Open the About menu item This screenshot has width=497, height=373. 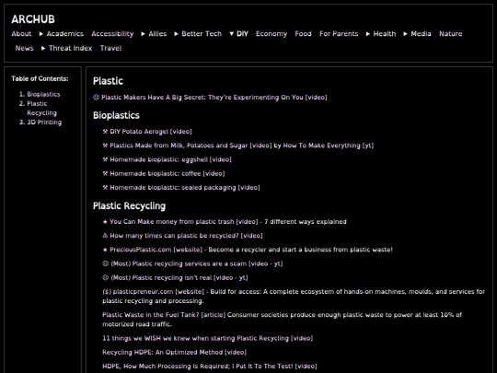[x=21, y=34]
